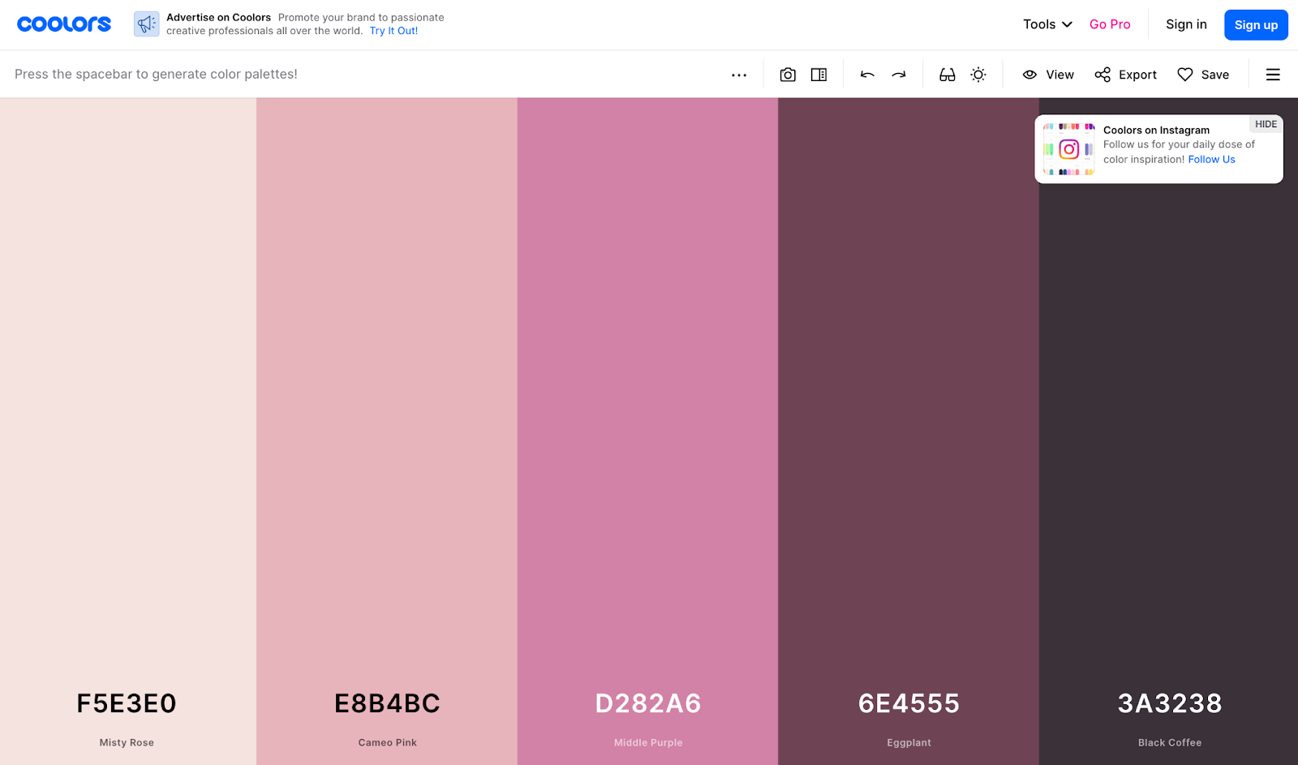Redo the last palette change
This screenshot has width=1298, height=765.
[898, 74]
